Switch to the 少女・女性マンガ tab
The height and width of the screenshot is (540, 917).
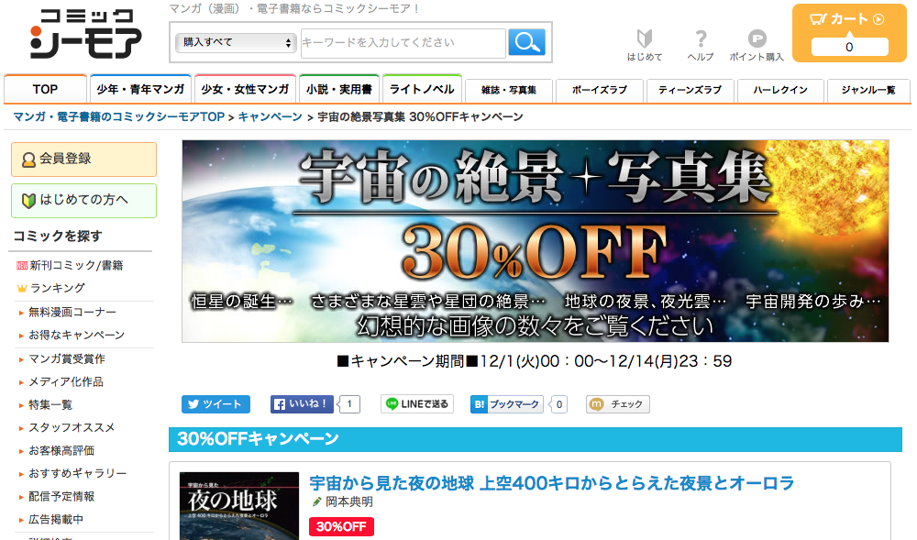(245, 89)
